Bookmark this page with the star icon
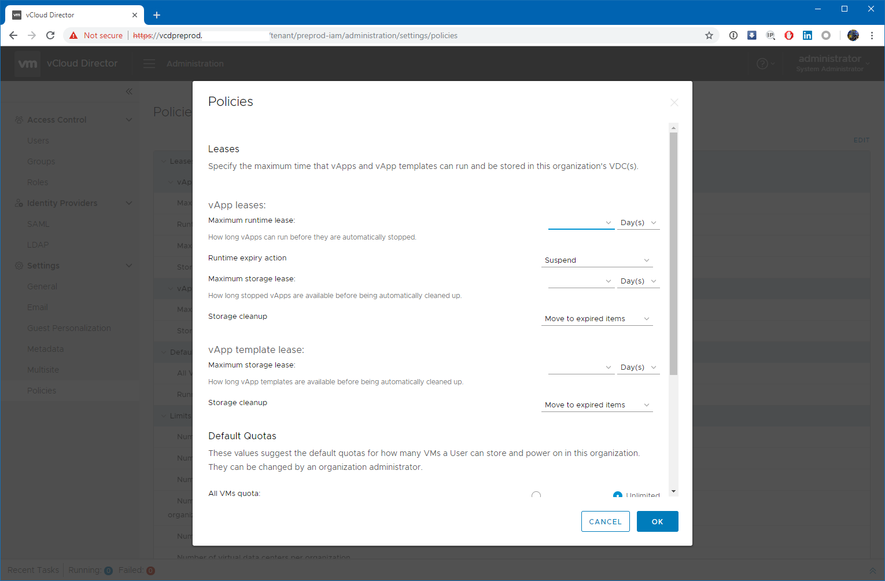 coord(709,35)
